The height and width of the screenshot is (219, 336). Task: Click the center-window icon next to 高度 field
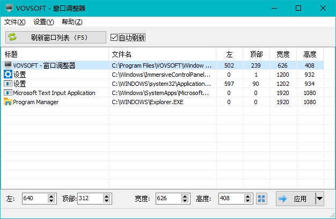coord(261,199)
